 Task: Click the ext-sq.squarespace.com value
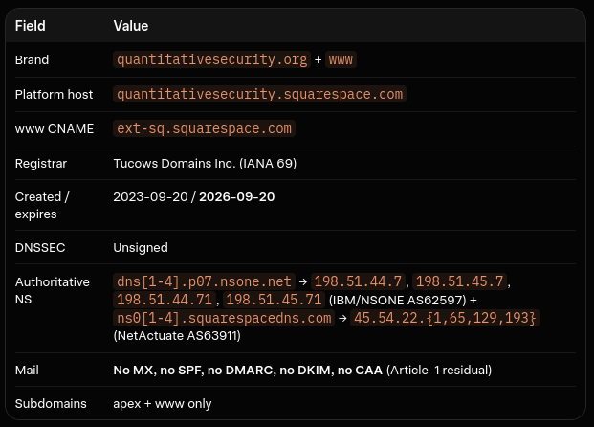point(204,128)
